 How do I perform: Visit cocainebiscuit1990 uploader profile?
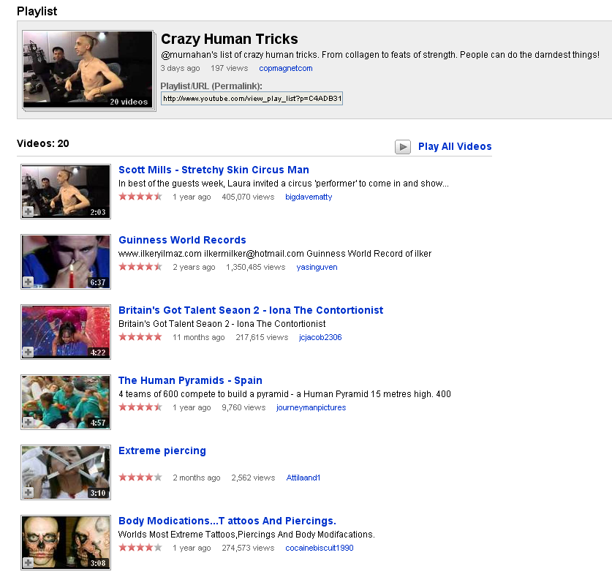point(320,548)
